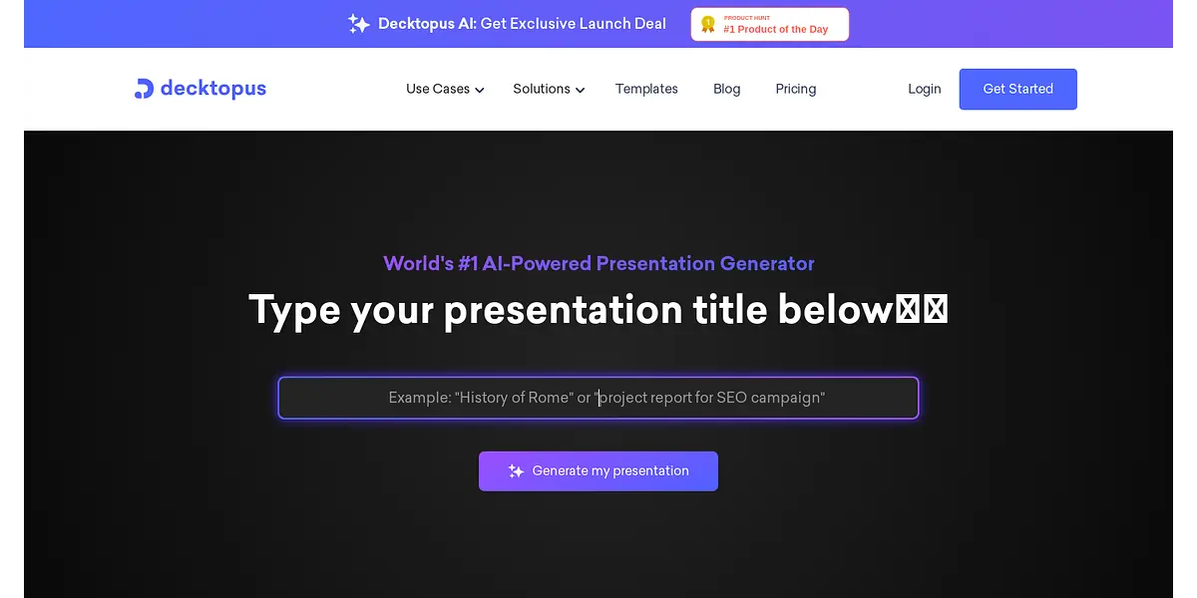This screenshot has width=1197, height=598.
Task: Click the decktopus wordmark text
Action: click(213, 89)
